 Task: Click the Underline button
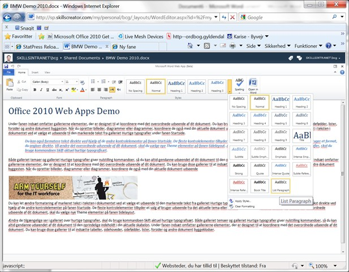pos(48,90)
